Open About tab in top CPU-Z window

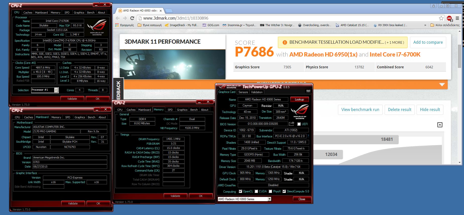[101, 13]
